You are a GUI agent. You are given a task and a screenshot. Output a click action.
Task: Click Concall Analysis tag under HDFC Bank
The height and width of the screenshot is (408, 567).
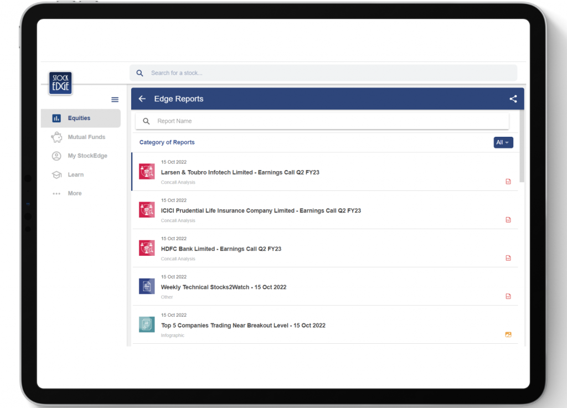pos(178,259)
